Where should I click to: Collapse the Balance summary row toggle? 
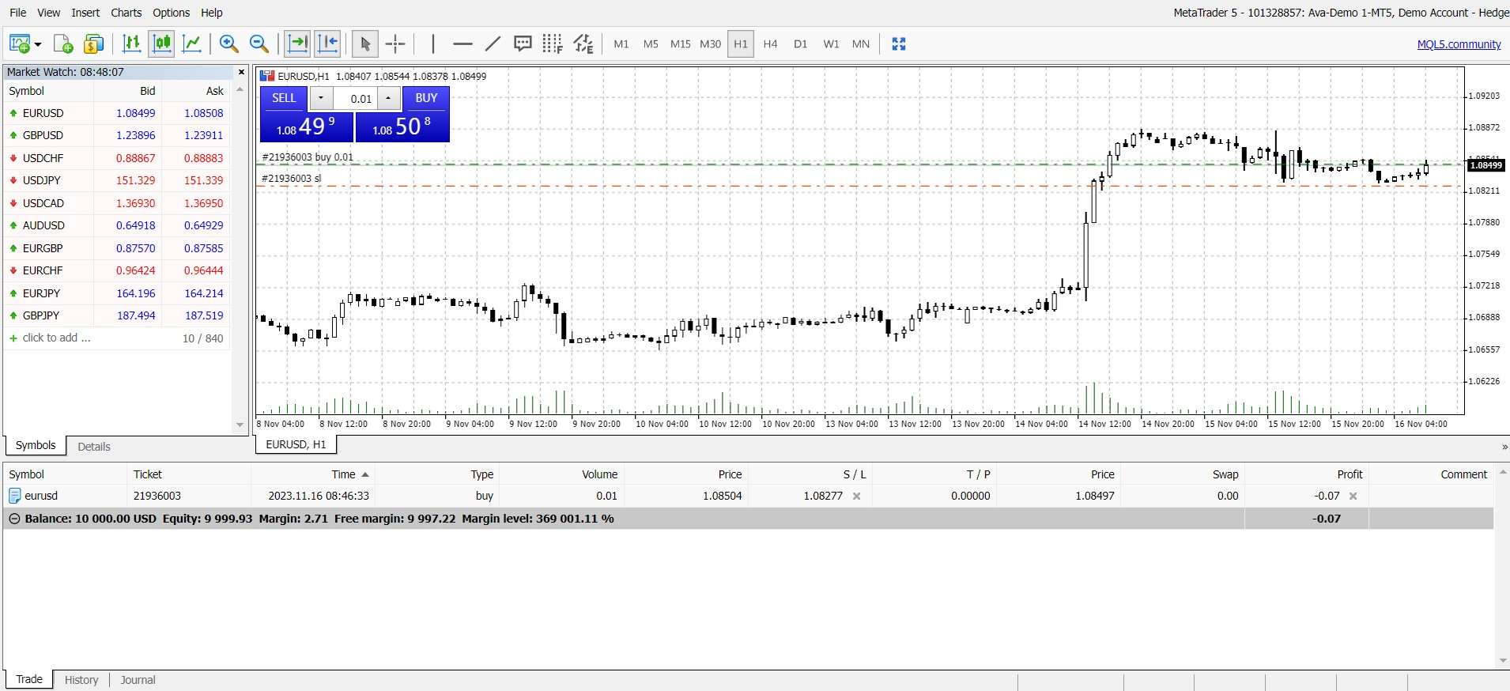[14, 519]
